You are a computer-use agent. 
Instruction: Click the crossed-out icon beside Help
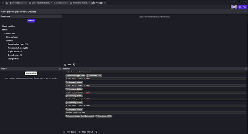[74, 64]
